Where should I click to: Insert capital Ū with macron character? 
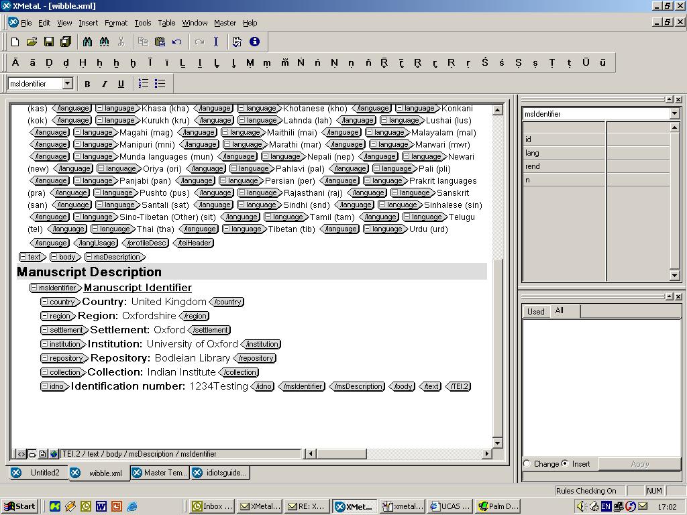click(x=586, y=62)
